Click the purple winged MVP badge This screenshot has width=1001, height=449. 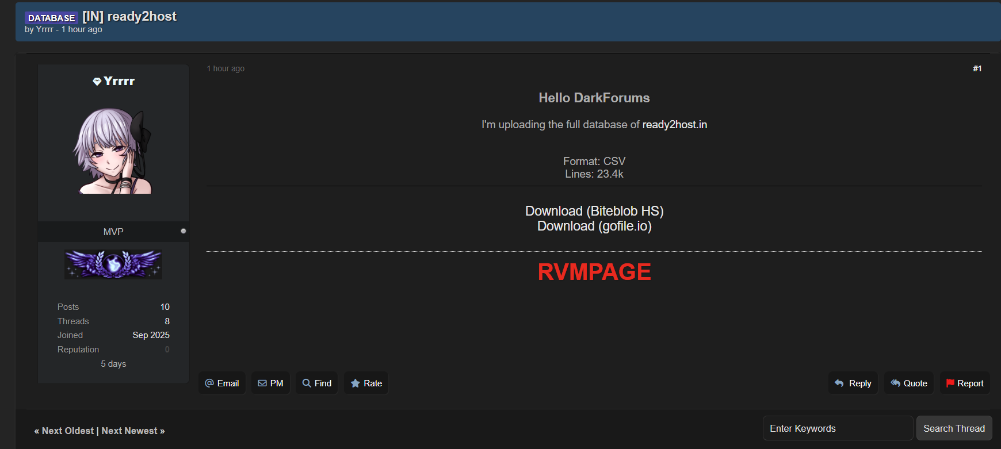[113, 264]
